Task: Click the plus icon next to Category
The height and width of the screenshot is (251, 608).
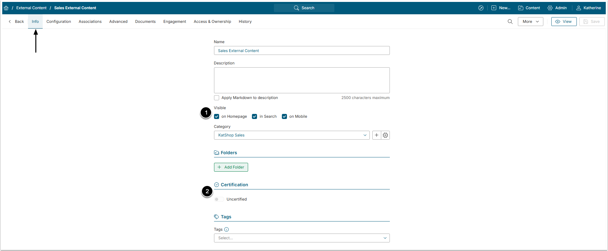Action: (376, 135)
